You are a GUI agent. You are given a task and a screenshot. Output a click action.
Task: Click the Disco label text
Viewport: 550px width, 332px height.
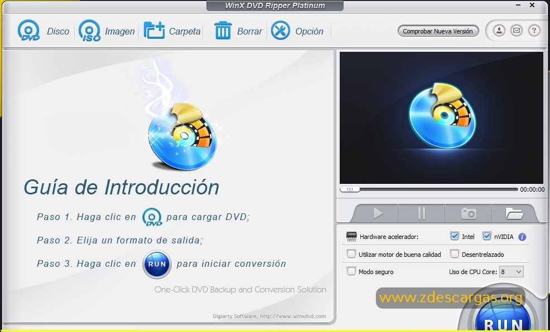coord(58,32)
